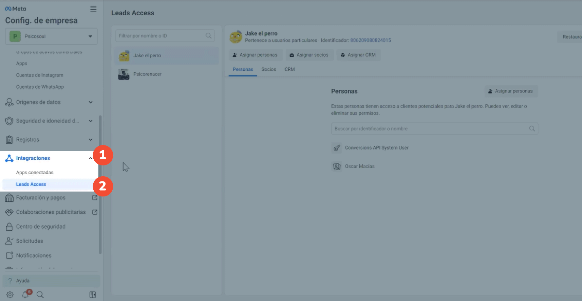
Task: Click the Meta logo
Action: click(16, 9)
